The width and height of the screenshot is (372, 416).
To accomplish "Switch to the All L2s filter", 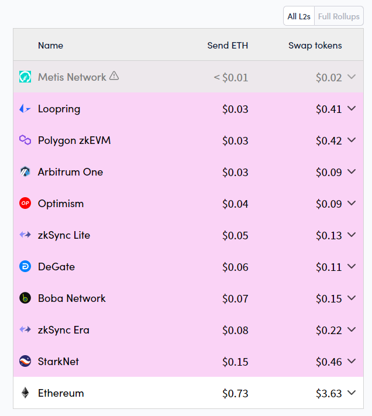I will [x=299, y=16].
